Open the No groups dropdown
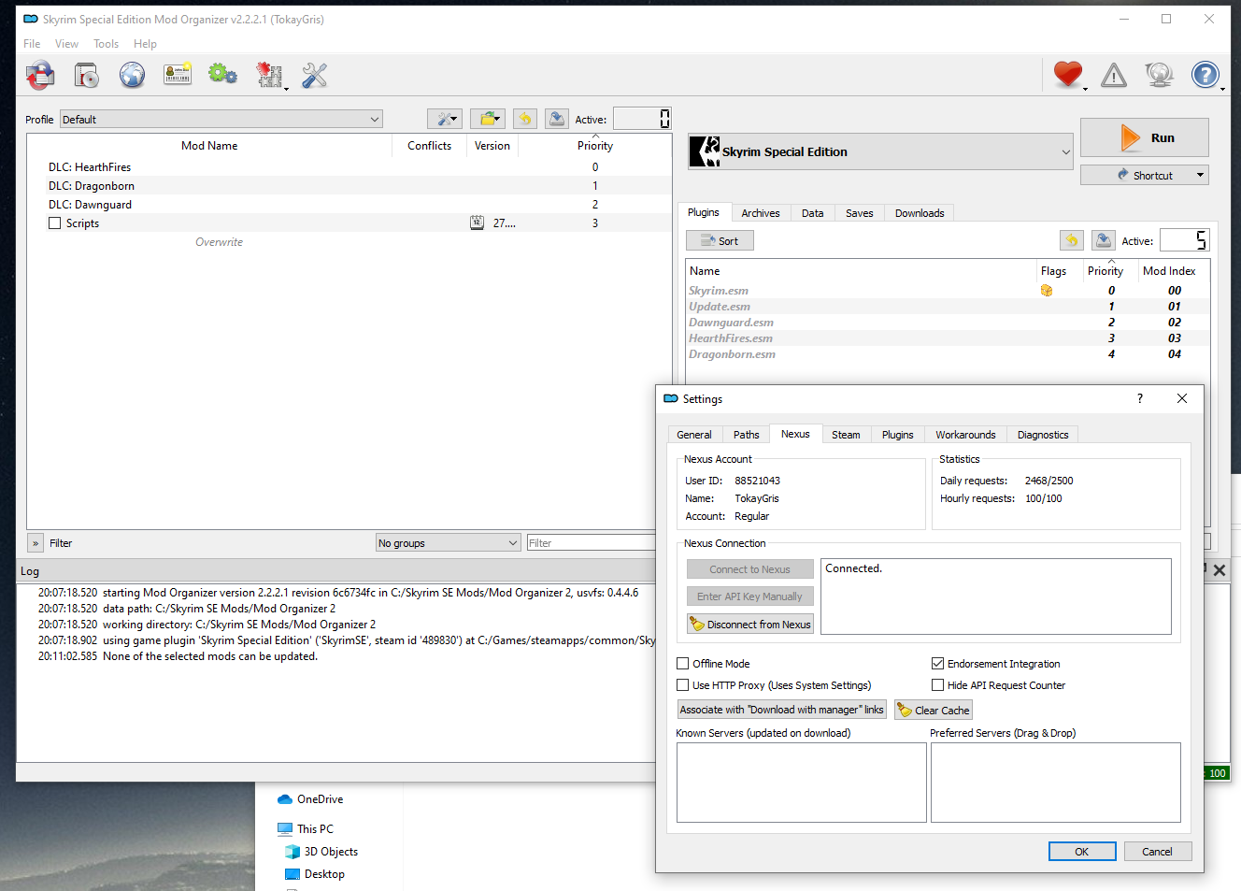The image size is (1241, 891). 448,542
